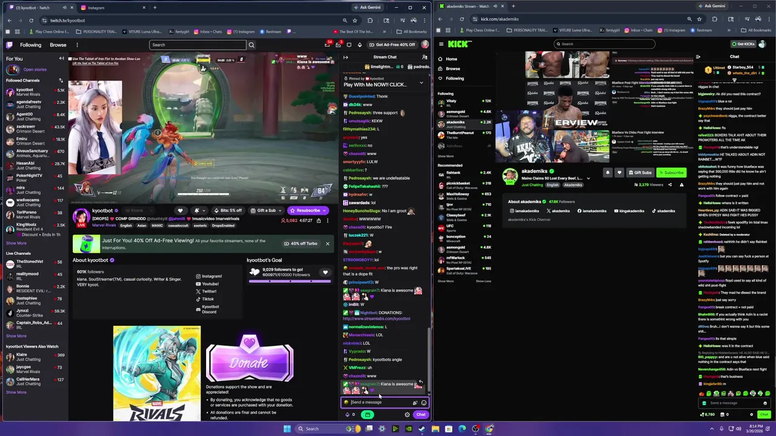
Task: Sort Followed Channels using the sort icon
Action: click(x=61, y=81)
